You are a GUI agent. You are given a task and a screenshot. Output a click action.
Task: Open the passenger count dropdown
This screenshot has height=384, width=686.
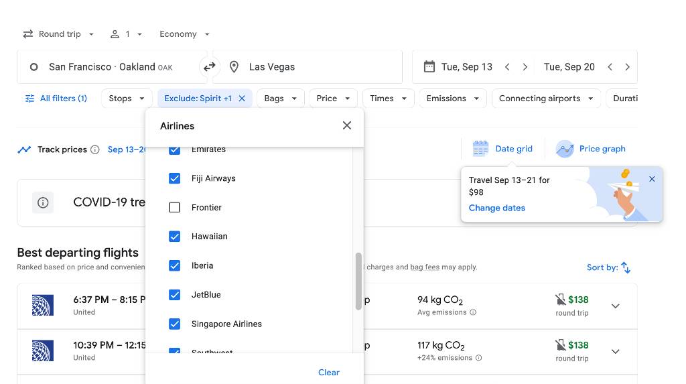tap(126, 34)
